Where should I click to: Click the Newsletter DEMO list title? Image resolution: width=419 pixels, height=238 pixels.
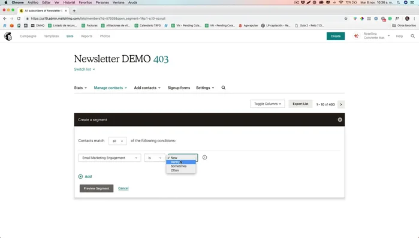point(112,59)
